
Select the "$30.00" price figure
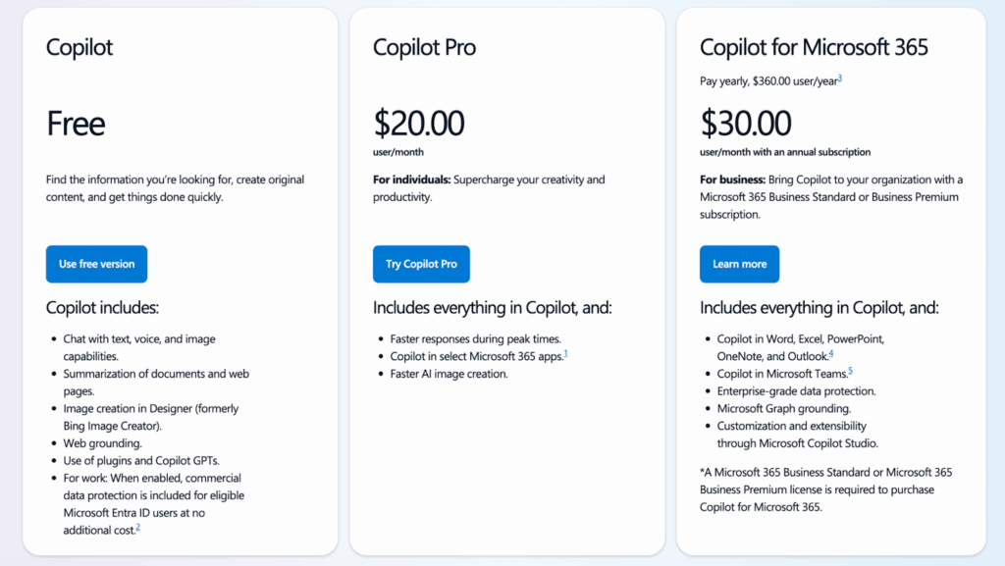tap(745, 124)
